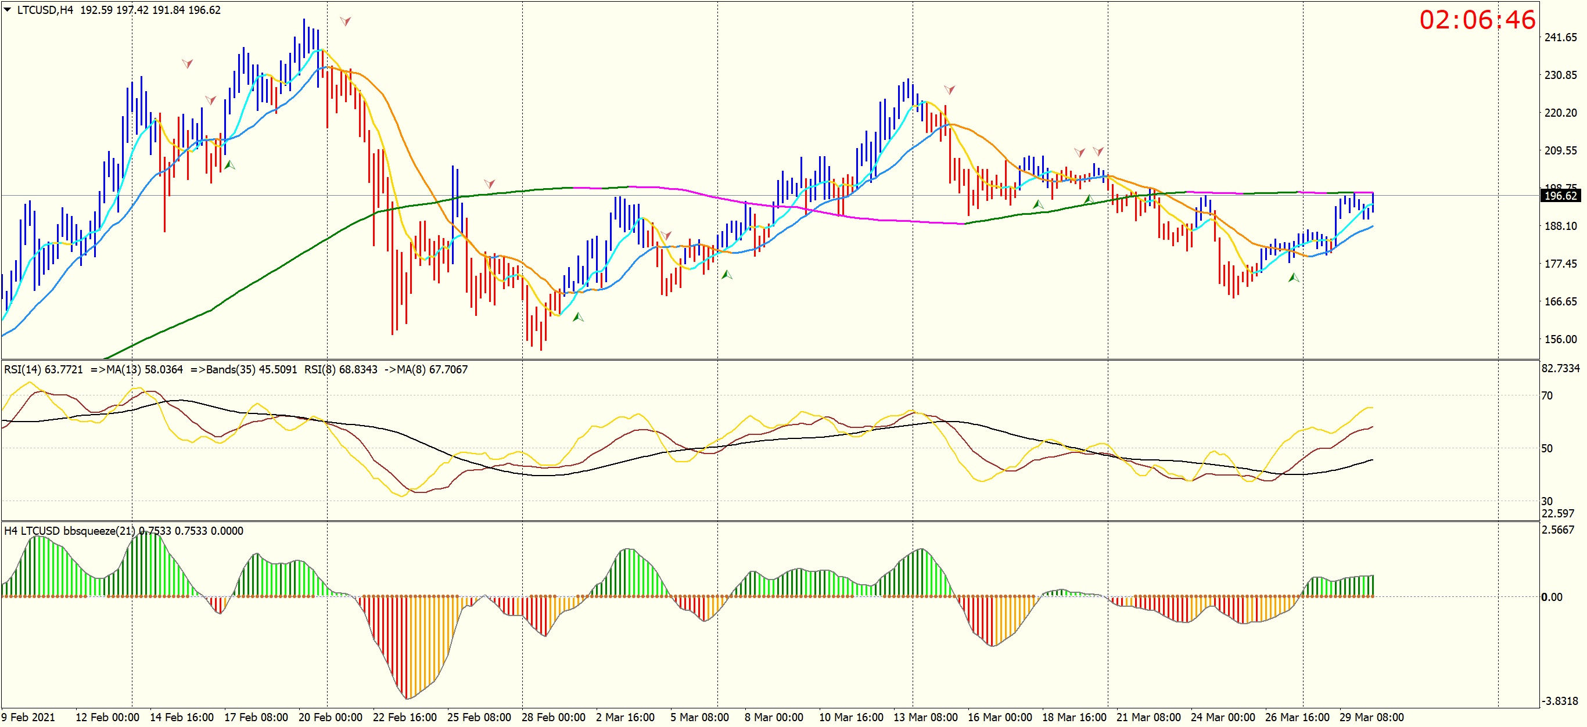This screenshot has height=727, width=1587.
Task: Click the 241.65 price axis label
Action: (1560, 37)
